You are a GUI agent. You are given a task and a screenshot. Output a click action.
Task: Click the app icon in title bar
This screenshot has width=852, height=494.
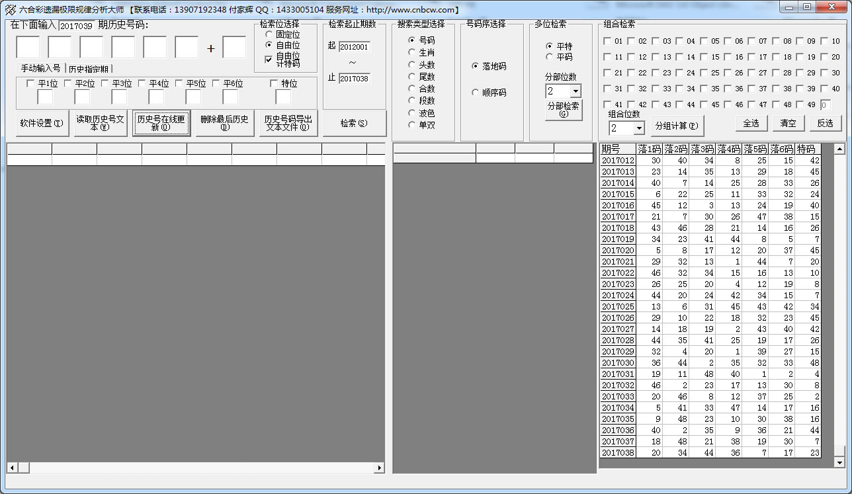coord(10,9)
